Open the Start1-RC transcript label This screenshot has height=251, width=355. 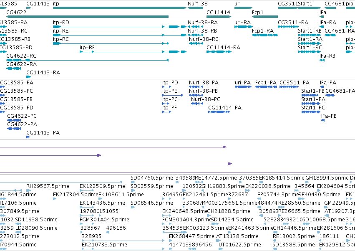pos(310,48)
